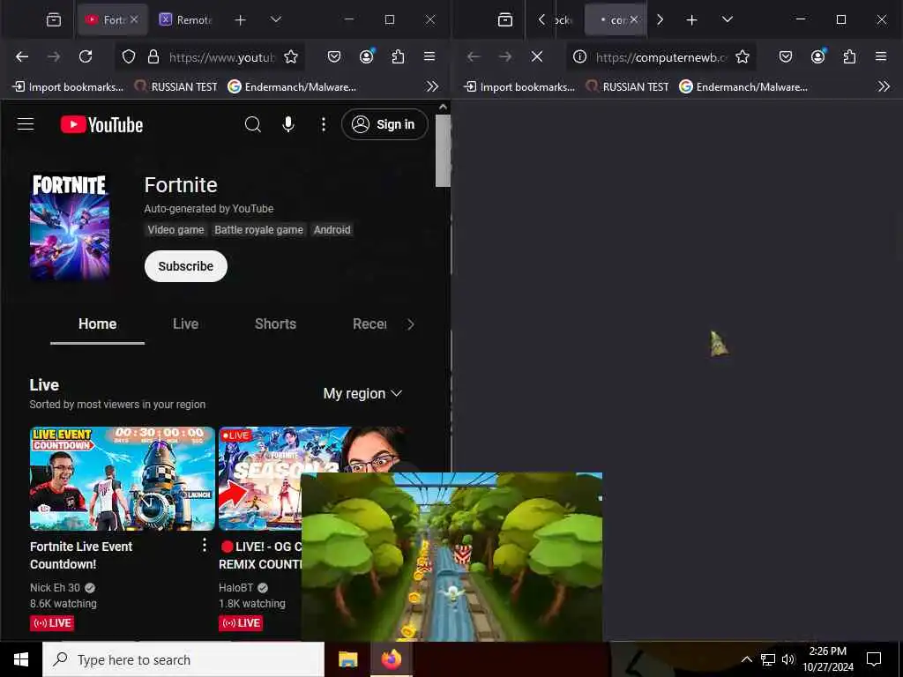Show more bookmarks in right window

(884, 87)
